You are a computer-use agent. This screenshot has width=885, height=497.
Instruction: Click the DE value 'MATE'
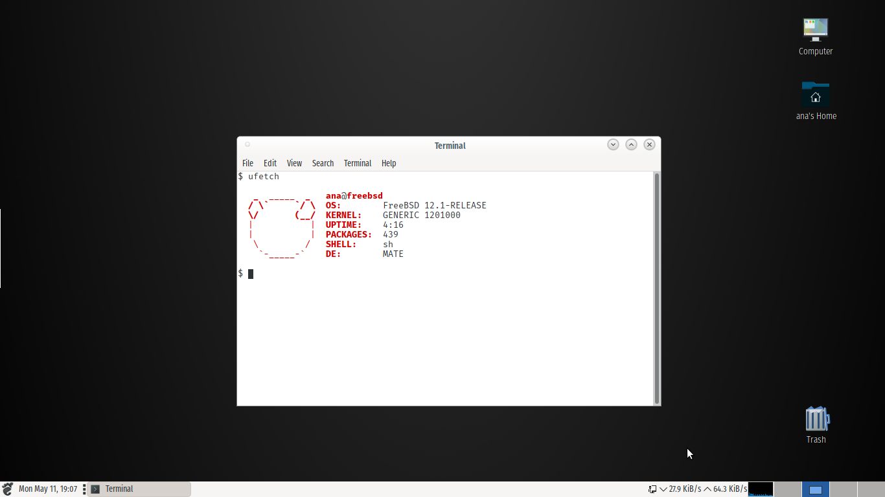point(393,254)
